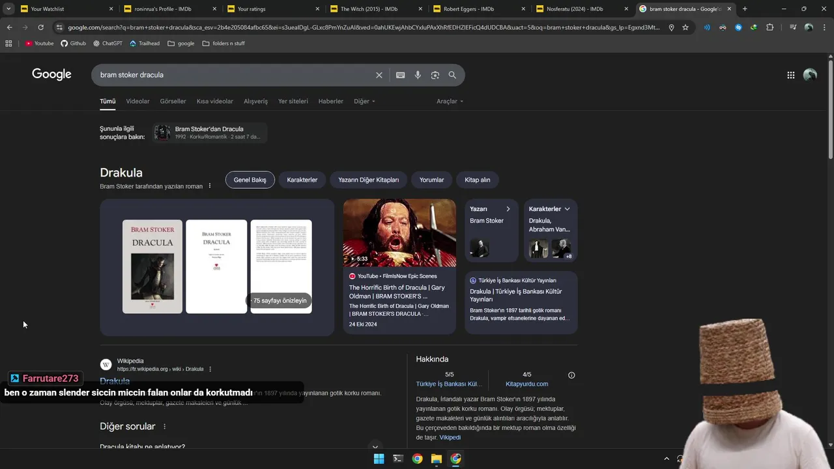Select the Yorumlar chip
The width and height of the screenshot is (834, 469).
pyautogui.click(x=431, y=180)
